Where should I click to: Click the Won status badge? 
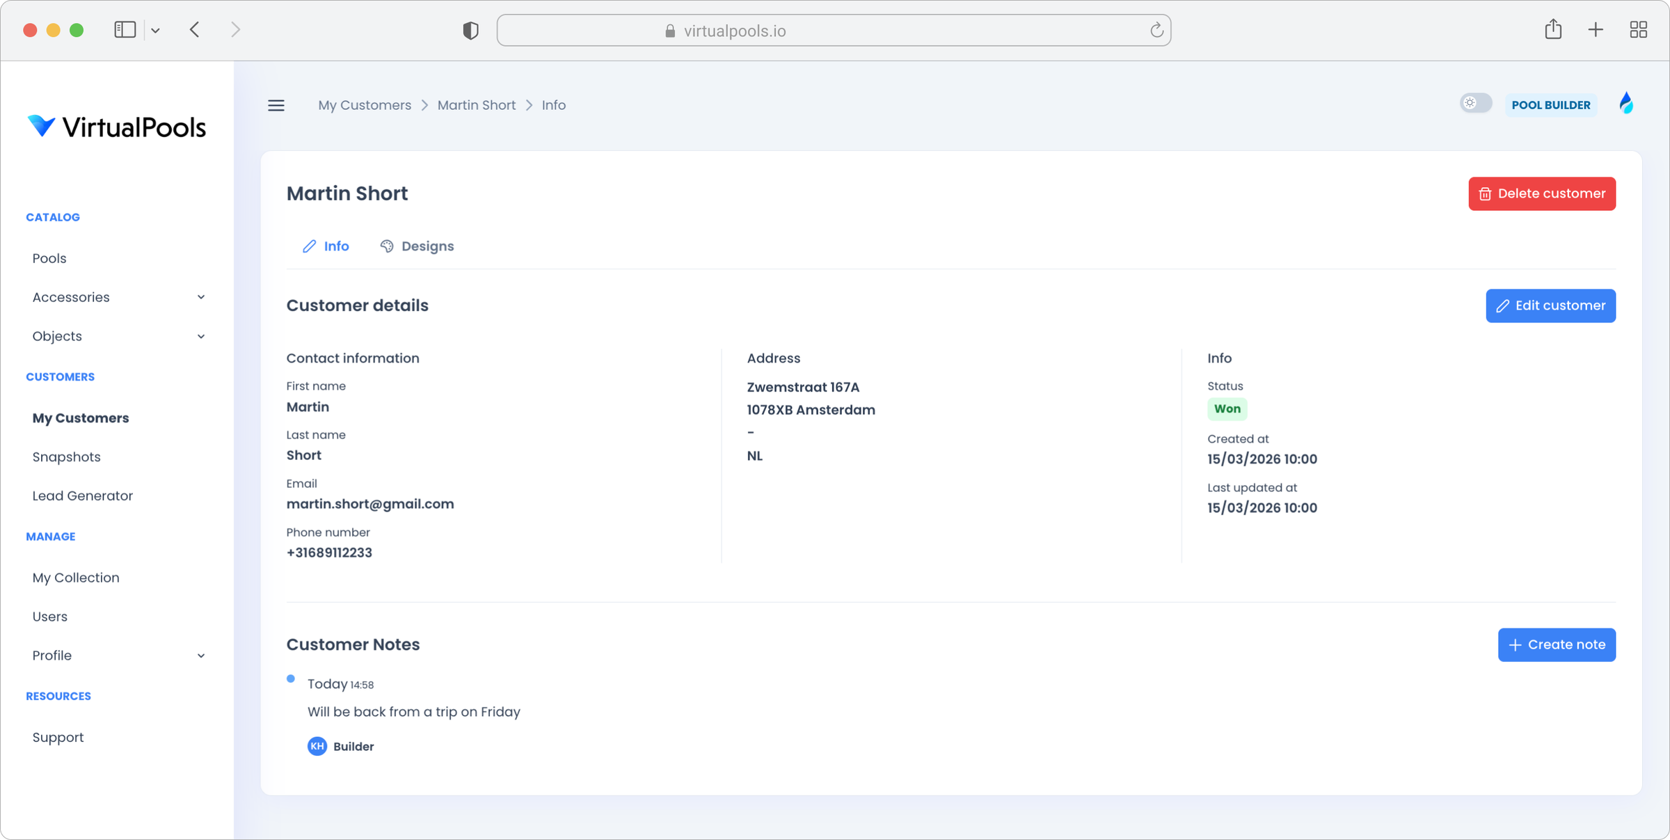pos(1227,409)
